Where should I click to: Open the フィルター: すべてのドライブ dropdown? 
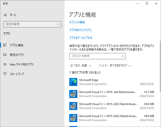(115, 65)
